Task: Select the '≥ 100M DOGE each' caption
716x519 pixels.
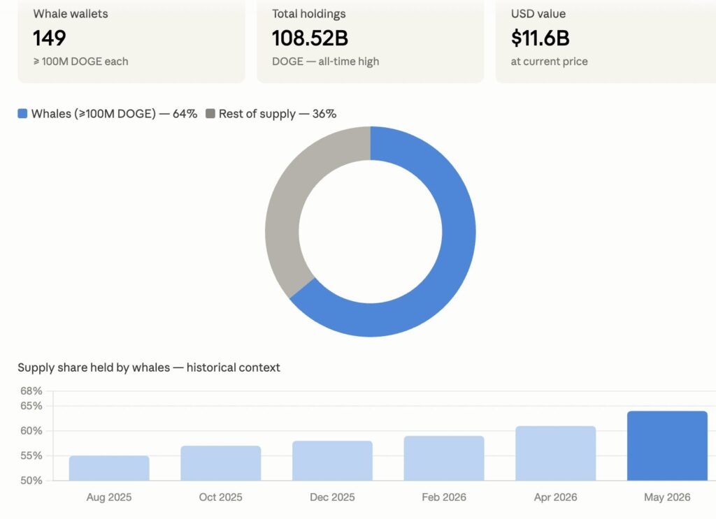Action: point(81,61)
